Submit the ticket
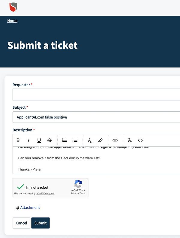This screenshot has width=180, height=238. point(40,223)
